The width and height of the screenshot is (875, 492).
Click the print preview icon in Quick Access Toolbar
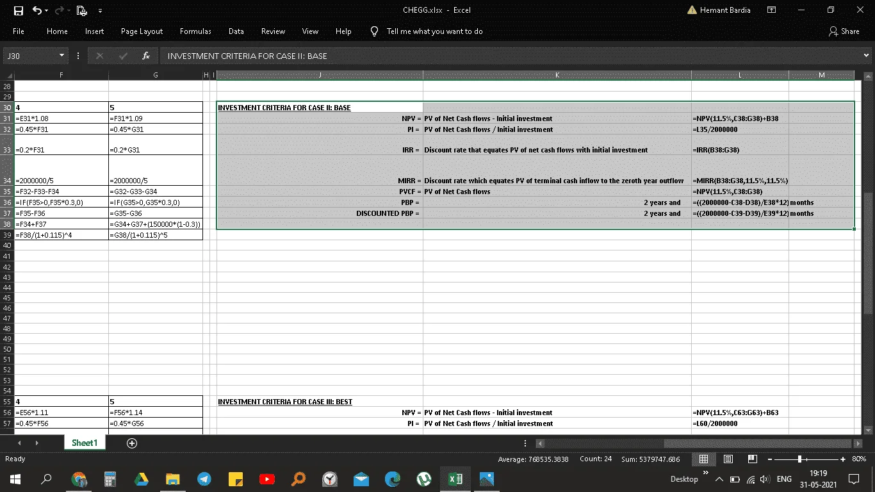[x=81, y=10]
